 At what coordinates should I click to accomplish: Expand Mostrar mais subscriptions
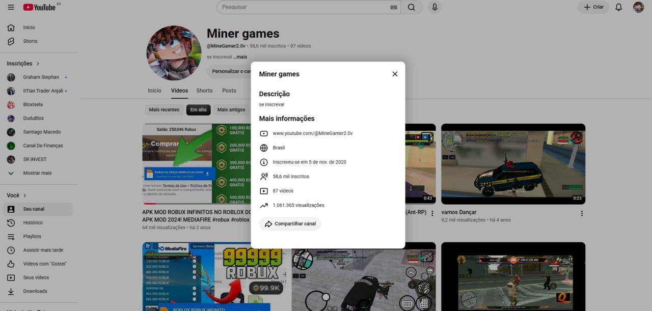[x=39, y=173]
